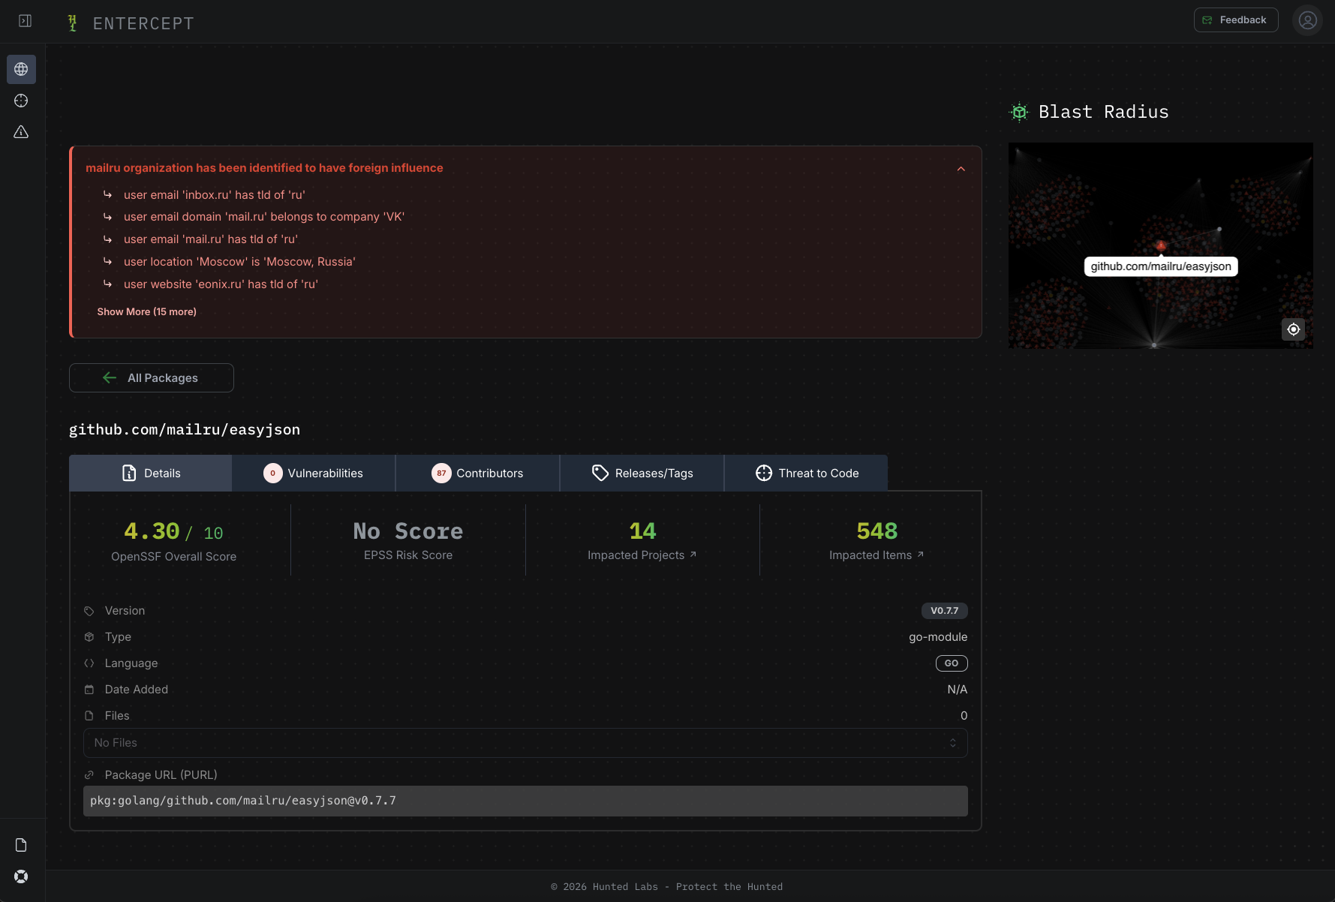The width and height of the screenshot is (1335, 902).
Task: Click the EPSS Risk Score label
Action: coord(408,555)
